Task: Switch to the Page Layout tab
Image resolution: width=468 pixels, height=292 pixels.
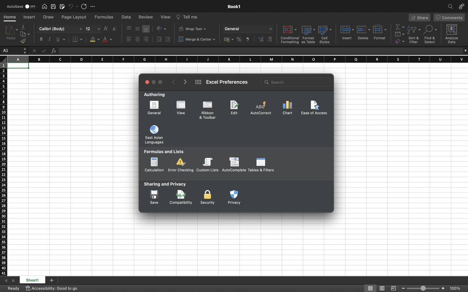Action: [74, 17]
